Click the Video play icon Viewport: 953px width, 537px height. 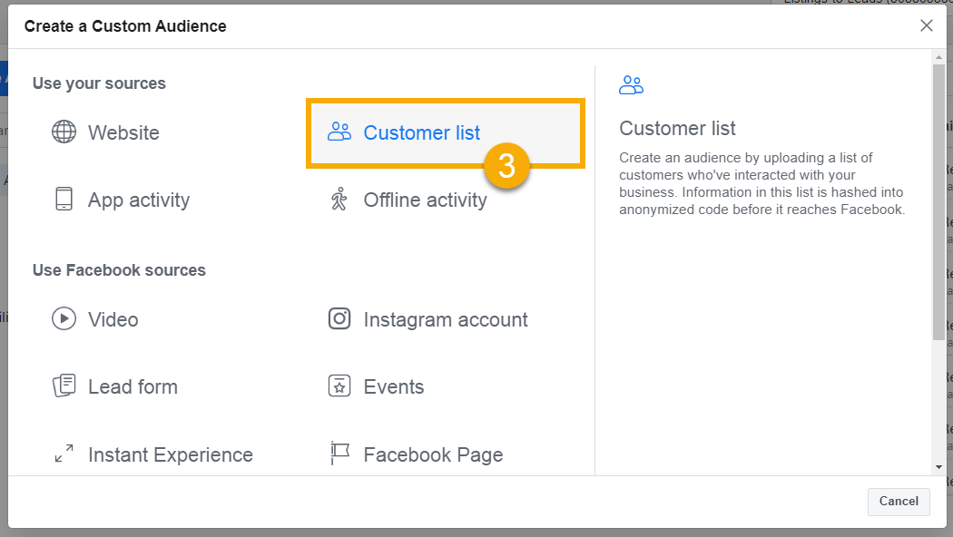tap(64, 318)
